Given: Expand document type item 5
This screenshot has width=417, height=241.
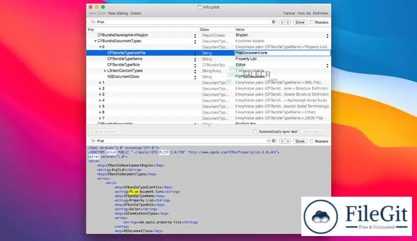Looking at the screenshot, I should click(x=100, y=106).
